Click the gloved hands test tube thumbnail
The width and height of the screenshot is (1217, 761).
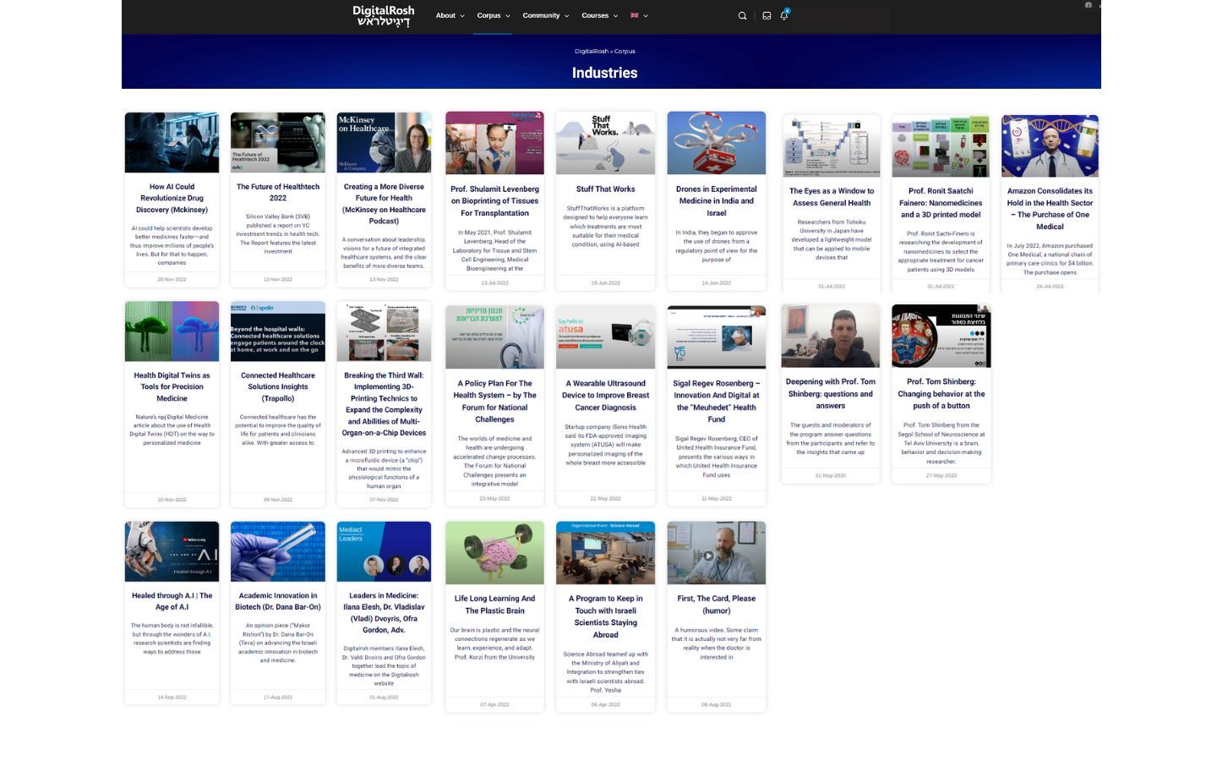[278, 551]
